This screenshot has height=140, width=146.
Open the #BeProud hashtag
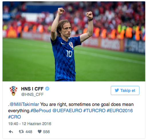tap(41, 111)
